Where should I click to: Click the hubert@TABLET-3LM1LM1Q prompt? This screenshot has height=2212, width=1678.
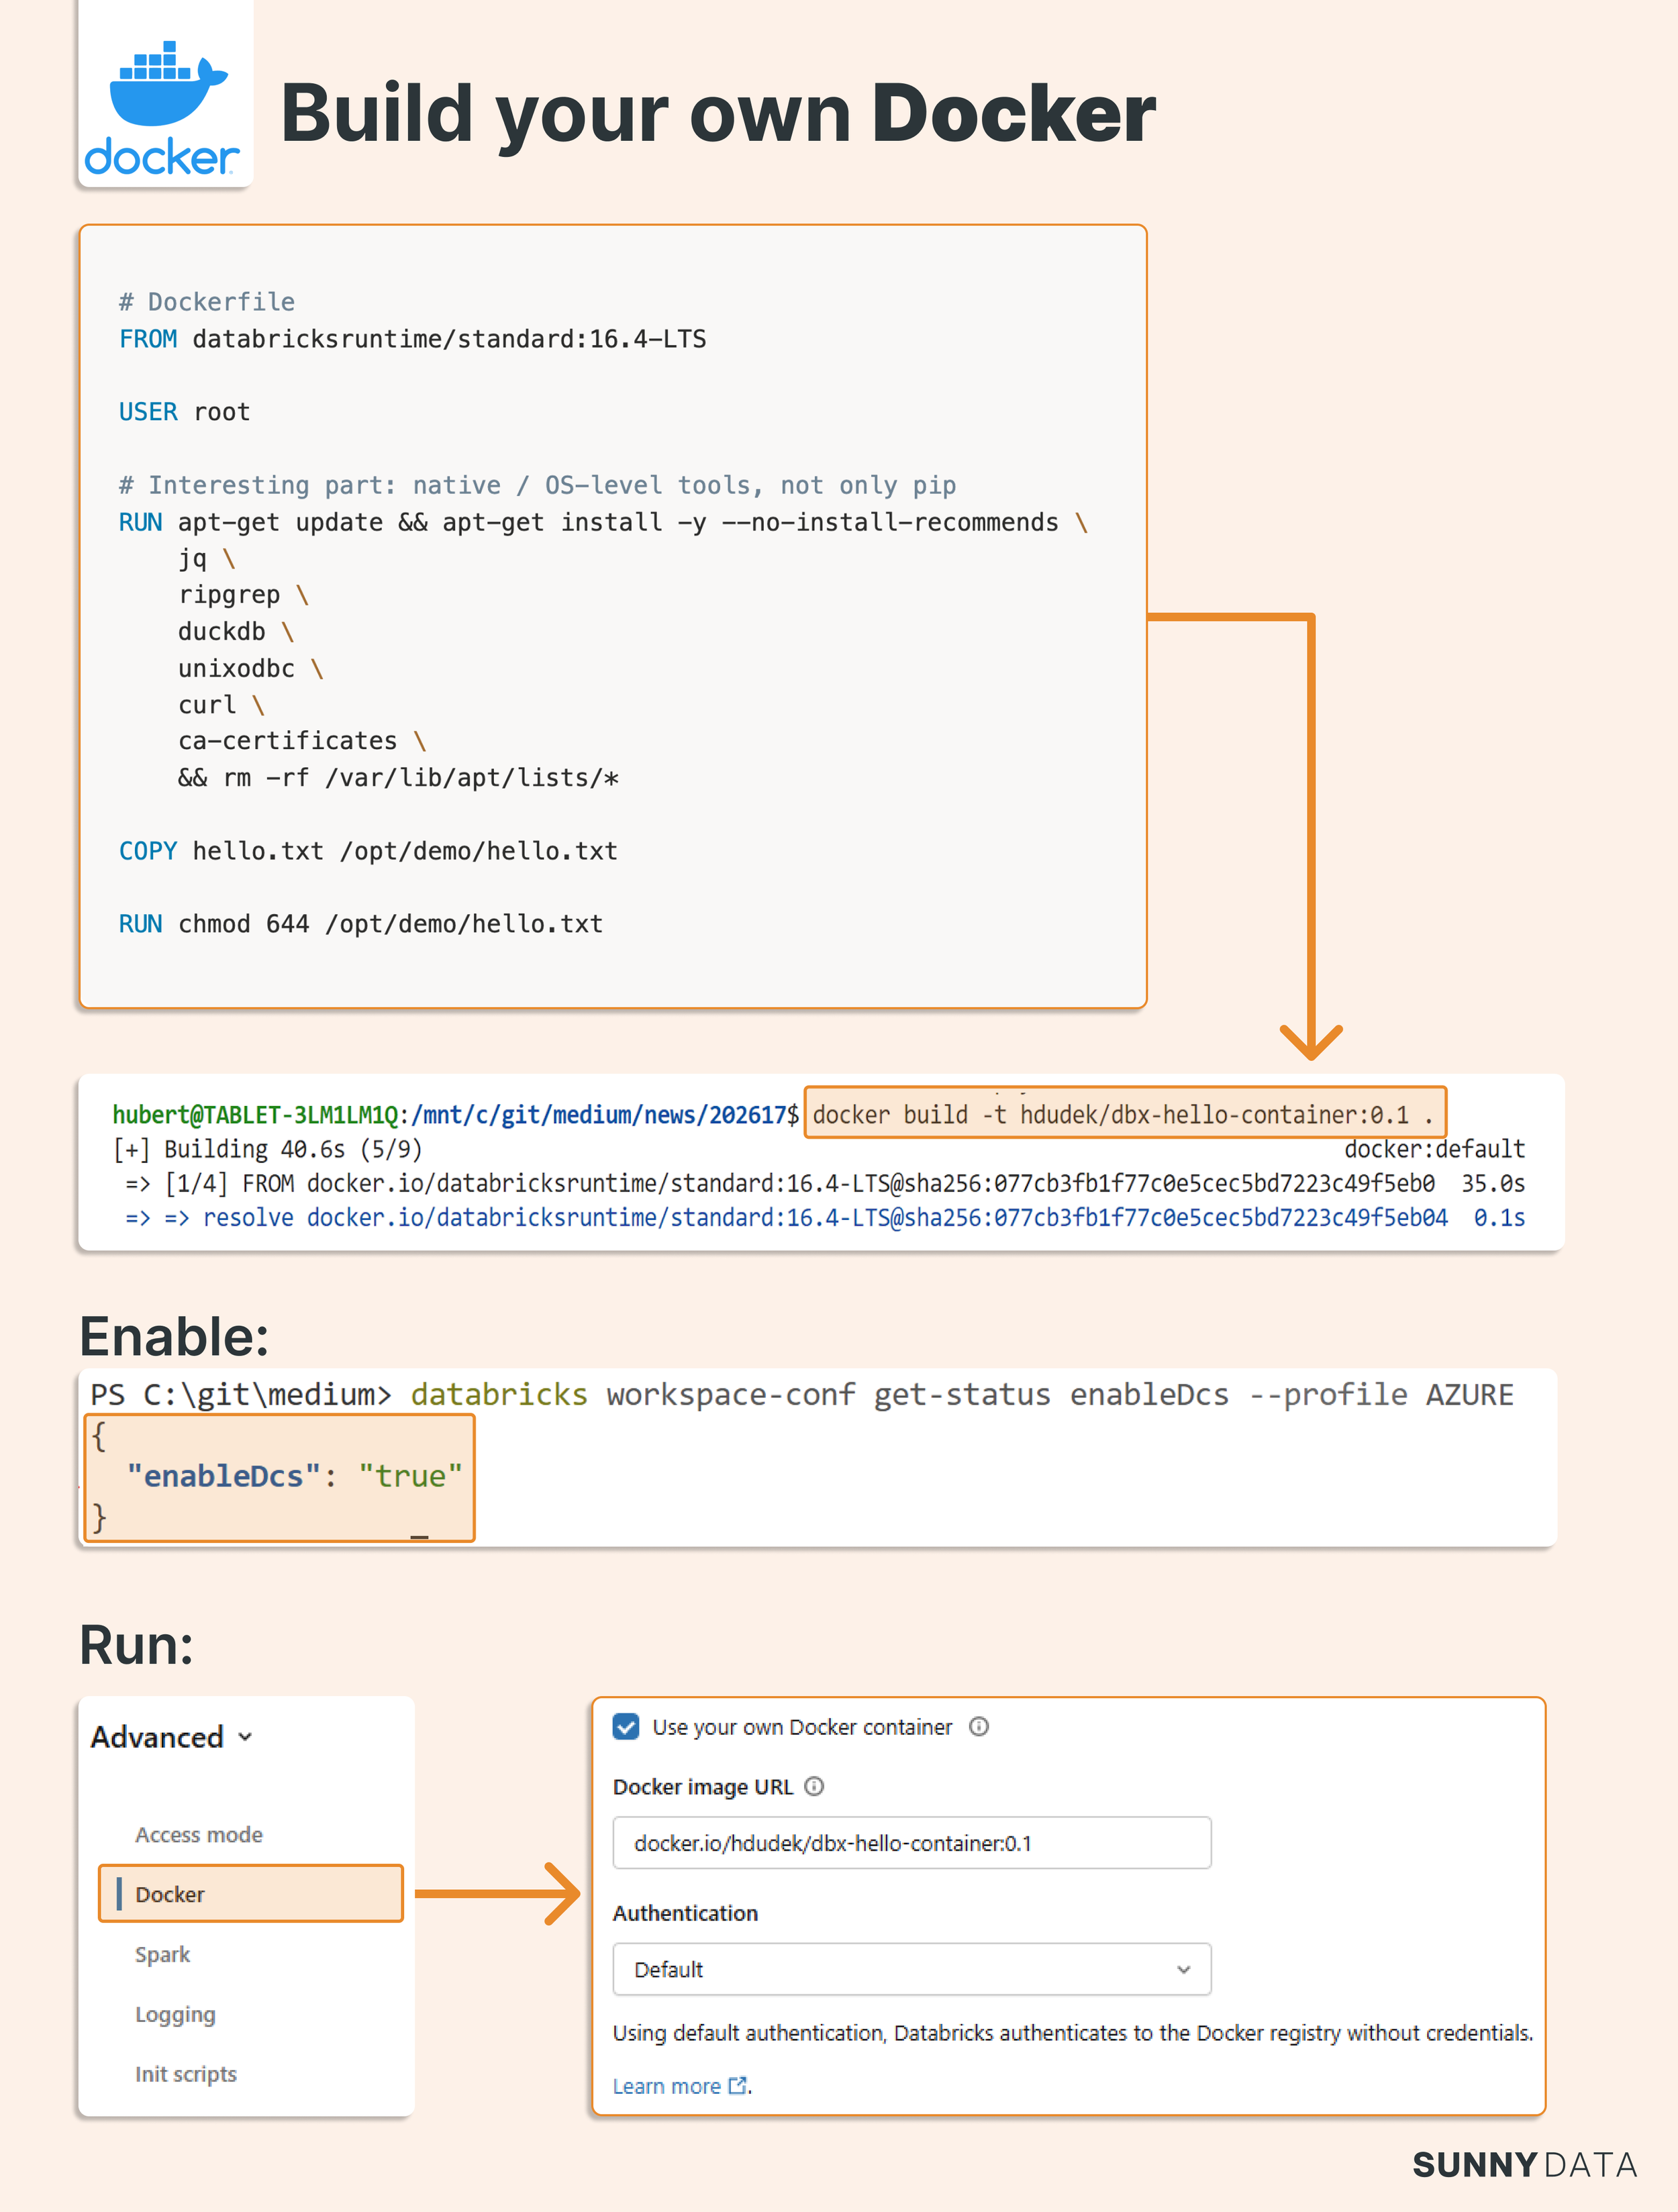(255, 1114)
